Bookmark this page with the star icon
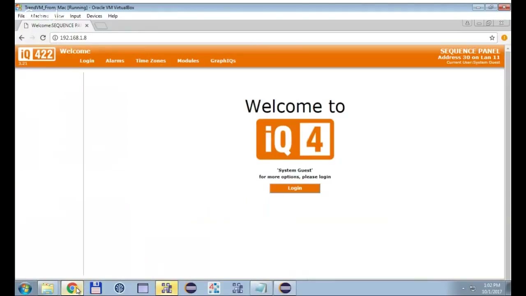 [x=492, y=38]
